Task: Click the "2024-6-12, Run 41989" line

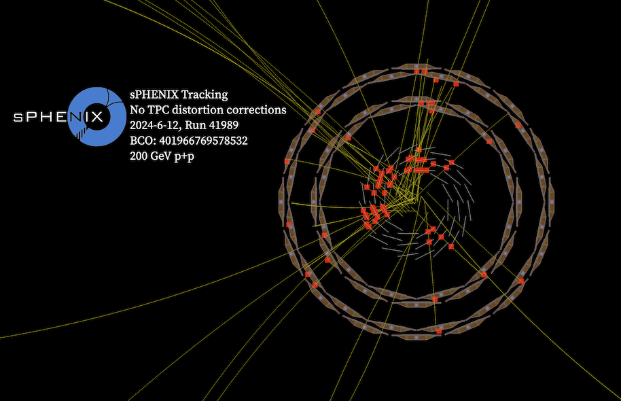Action: [x=184, y=125]
